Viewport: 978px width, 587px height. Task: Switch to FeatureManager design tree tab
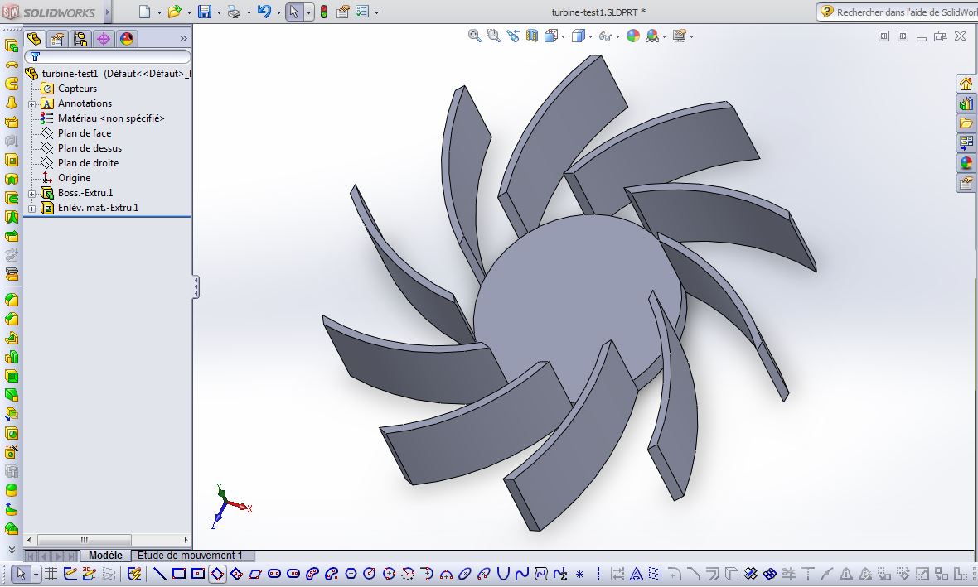click(x=34, y=39)
